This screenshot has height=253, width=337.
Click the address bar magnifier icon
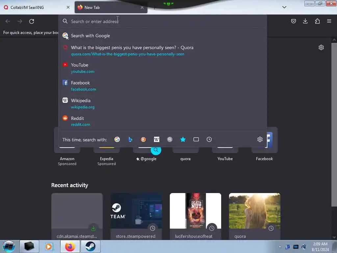point(65,21)
